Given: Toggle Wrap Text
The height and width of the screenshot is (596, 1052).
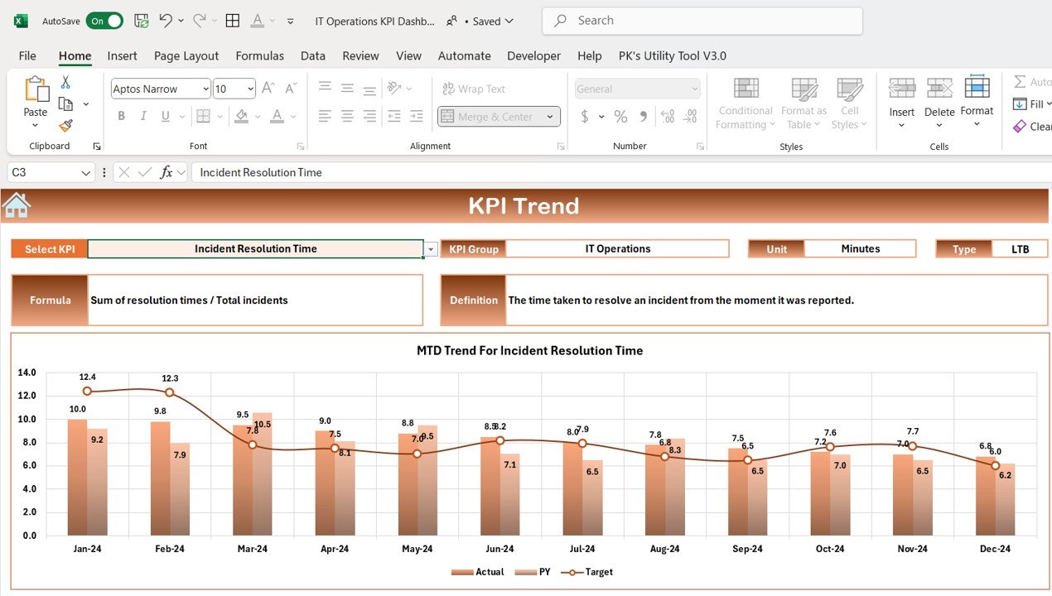Looking at the screenshot, I should coord(474,89).
